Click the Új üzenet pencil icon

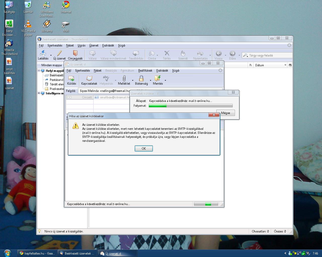[59, 53]
